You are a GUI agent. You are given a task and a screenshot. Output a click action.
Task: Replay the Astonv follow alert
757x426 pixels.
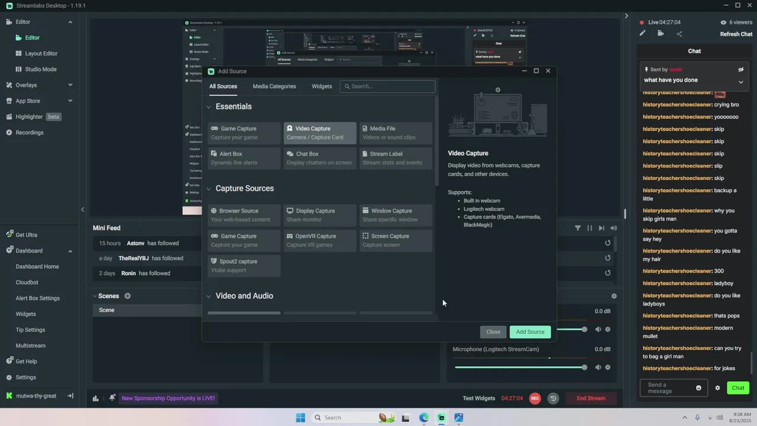607,243
